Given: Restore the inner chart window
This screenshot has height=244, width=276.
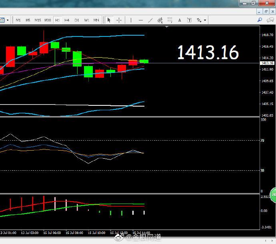Looking at the screenshot, I should click(x=266, y=12).
